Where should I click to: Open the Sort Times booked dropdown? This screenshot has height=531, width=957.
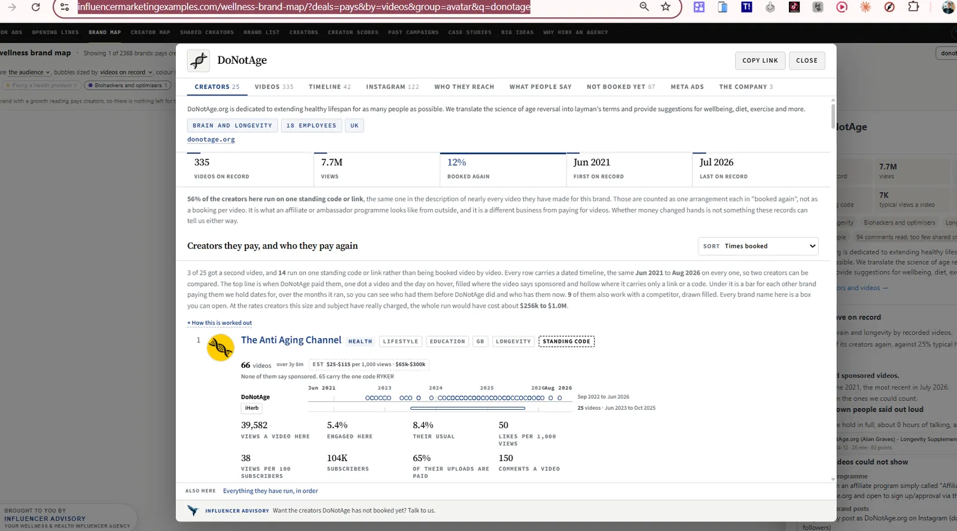(x=758, y=246)
